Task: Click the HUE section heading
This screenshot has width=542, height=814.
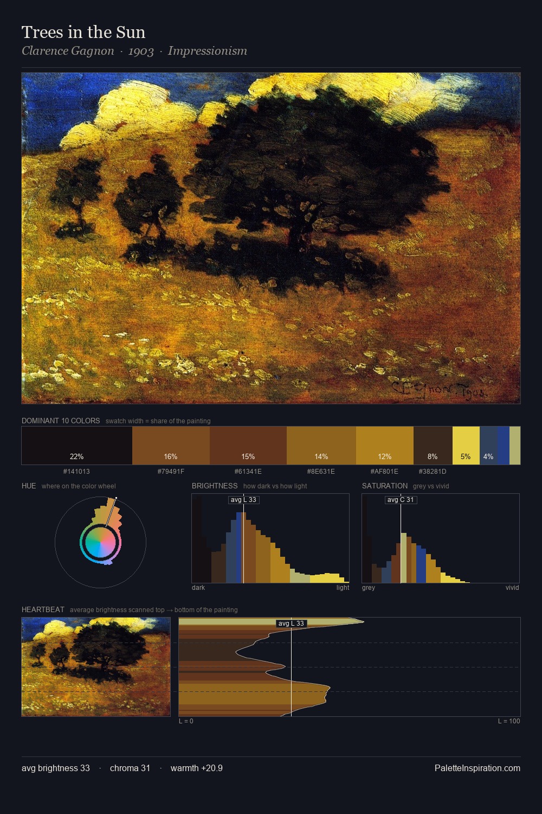Action: point(29,486)
